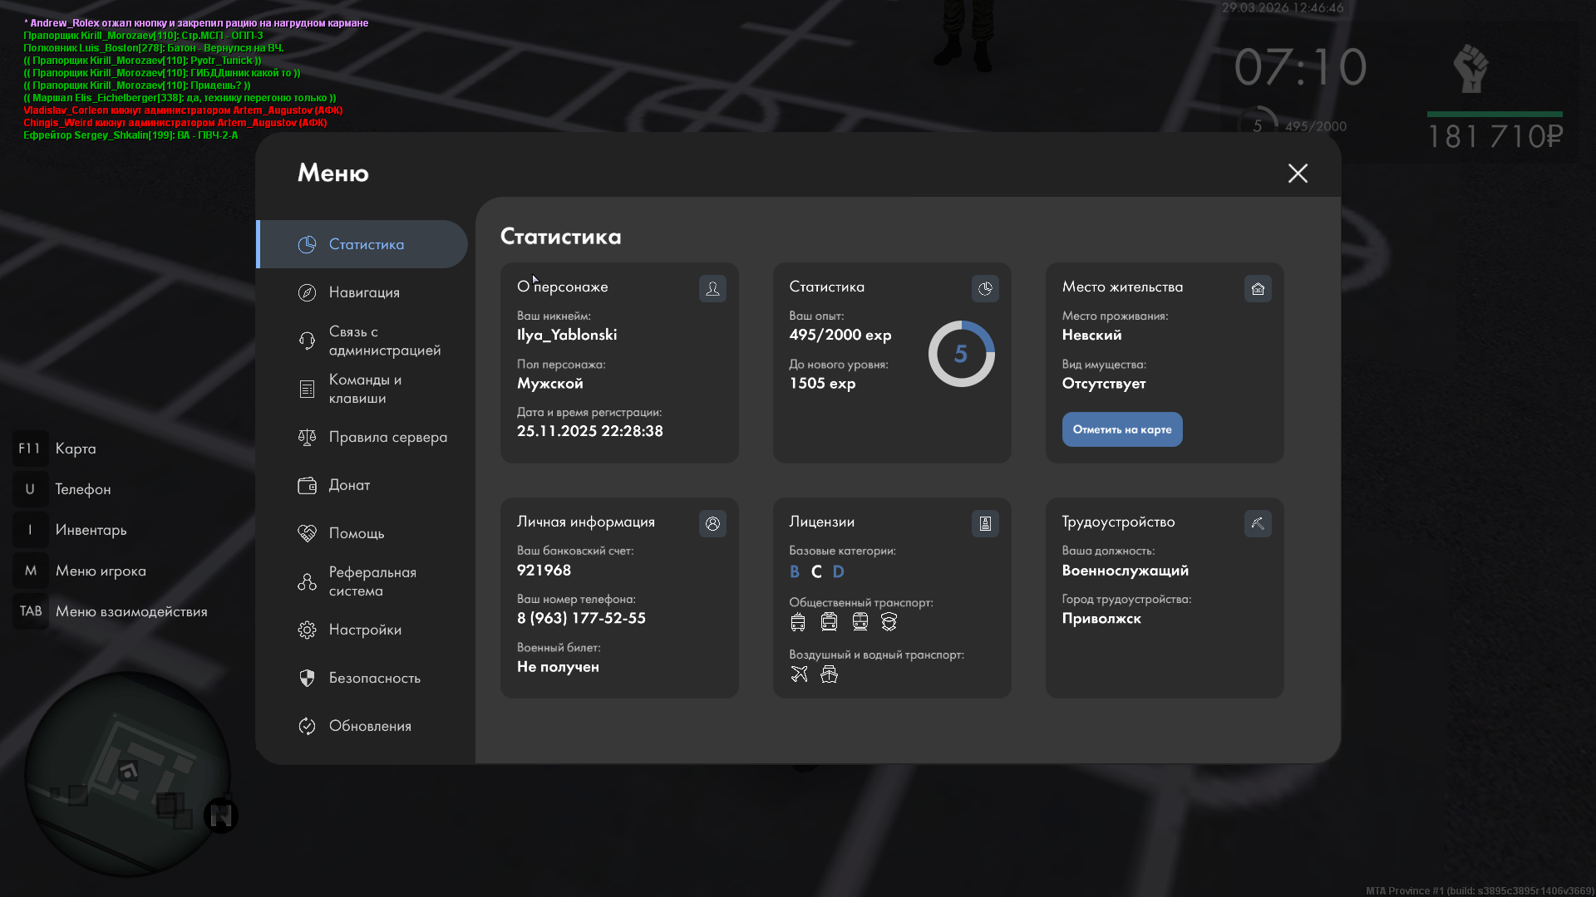Open the Безопасность shield section
This screenshot has width=1596, height=897.
(373, 678)
